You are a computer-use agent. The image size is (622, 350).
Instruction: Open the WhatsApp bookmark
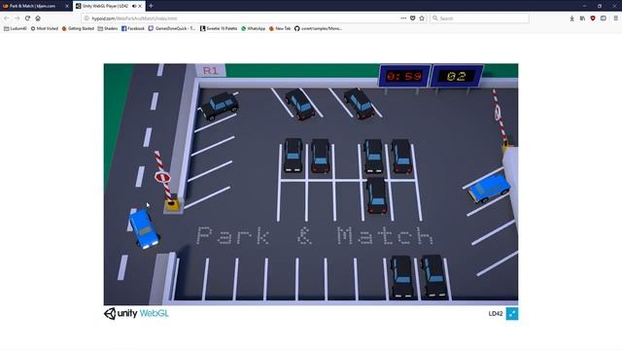253,28
